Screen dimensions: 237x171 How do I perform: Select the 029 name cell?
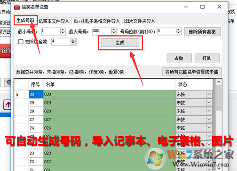pos(110,103)
